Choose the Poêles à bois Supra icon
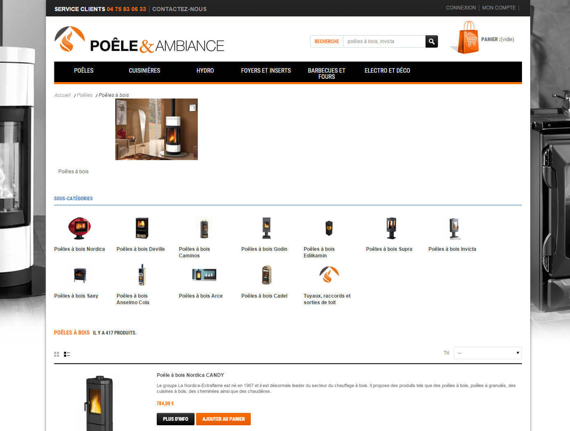Image resolution: width=570 pixels, height=431 pixels. [x=391, y=228]
